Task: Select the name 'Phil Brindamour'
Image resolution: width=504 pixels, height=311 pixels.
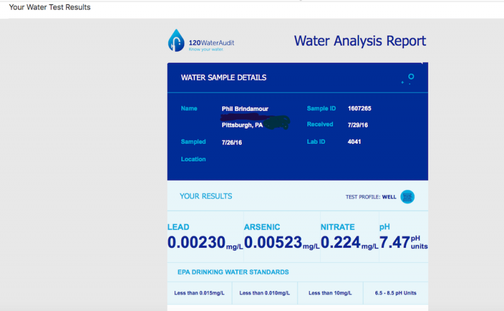Action: pyautogui.click(x=245, y=109)
